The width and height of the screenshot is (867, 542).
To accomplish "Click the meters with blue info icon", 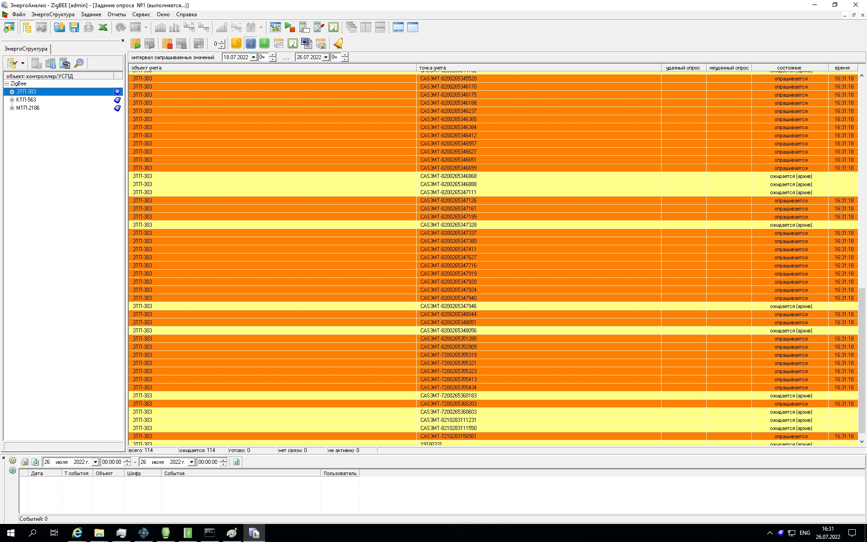I will (x=51, y=63).
